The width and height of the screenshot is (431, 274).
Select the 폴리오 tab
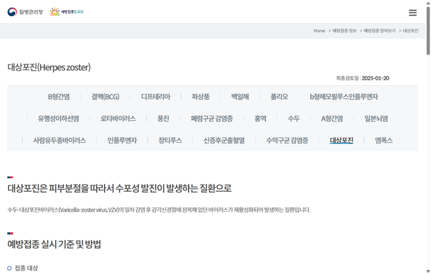click(x=279, y=97)
